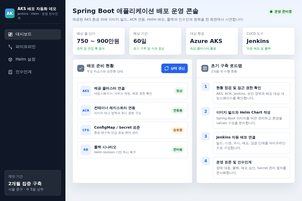Click the 파이프라인 branch icon
Image resolution: width=302 pixels, height=201 pixels.
click(10, 47)
